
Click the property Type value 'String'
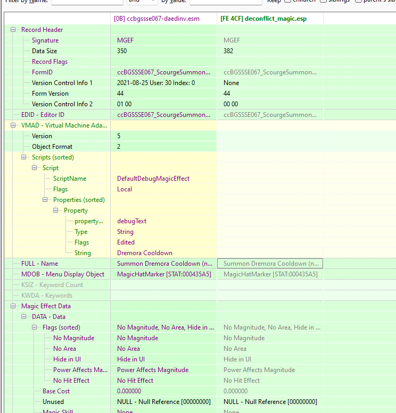coord(125,232)
